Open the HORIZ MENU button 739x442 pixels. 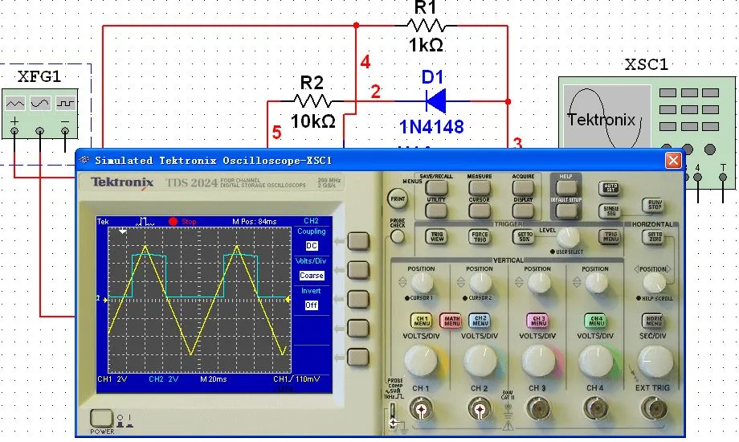(654, 321)
